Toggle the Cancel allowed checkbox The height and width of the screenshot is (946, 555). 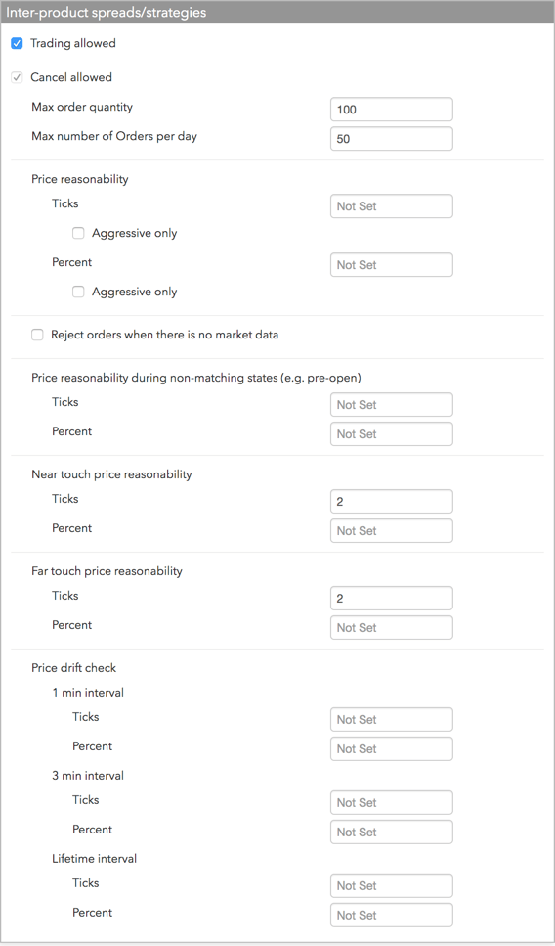17,77
